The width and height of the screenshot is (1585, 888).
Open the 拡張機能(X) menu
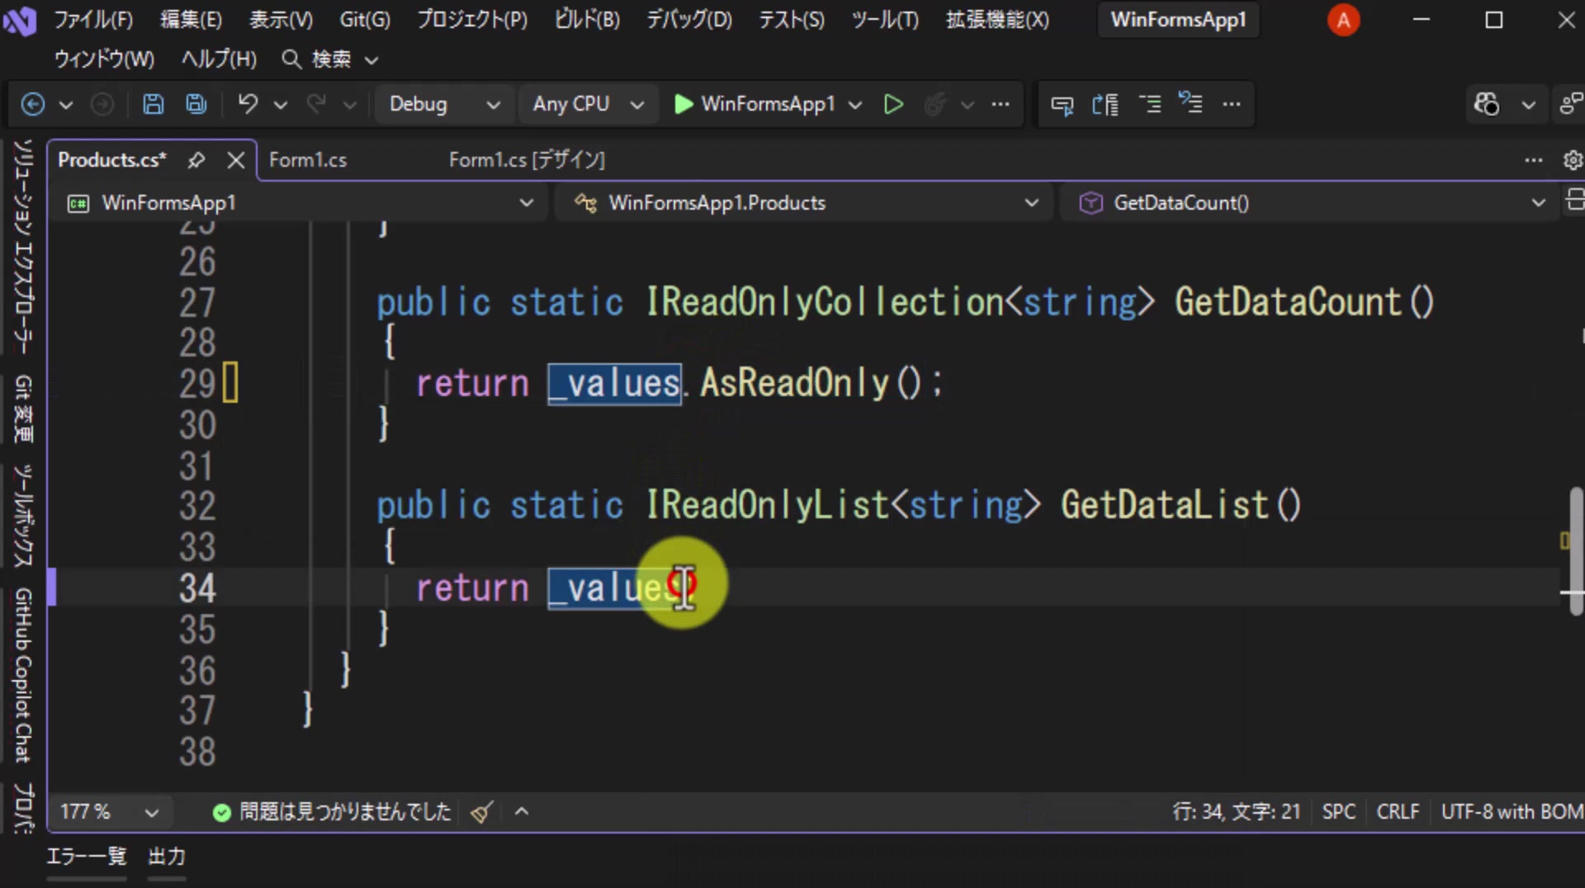click(x=998, y=20)
